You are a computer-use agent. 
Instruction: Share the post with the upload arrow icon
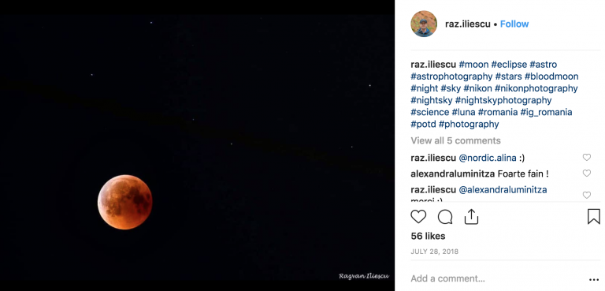(x=471, y=216)
